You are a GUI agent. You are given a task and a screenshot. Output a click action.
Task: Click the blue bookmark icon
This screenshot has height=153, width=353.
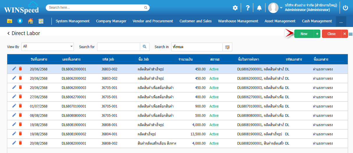point(20,21)
